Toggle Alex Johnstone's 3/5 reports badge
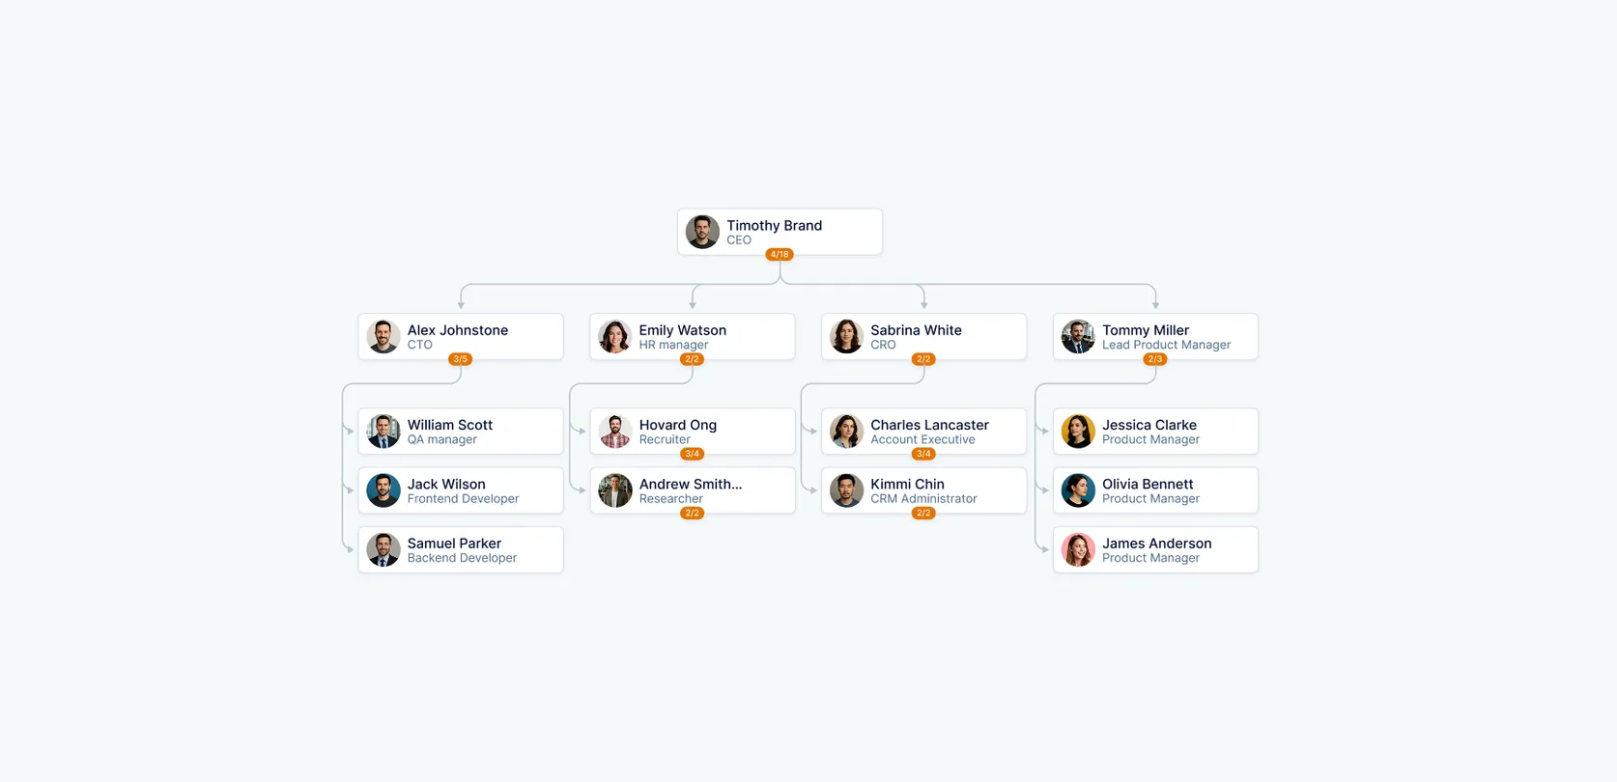The height and width of the screenshot is (782, 1617). [x=461, y=359]
